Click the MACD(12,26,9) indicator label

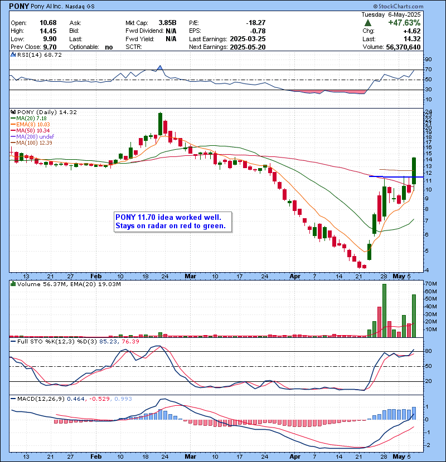[x=41, y=399]
